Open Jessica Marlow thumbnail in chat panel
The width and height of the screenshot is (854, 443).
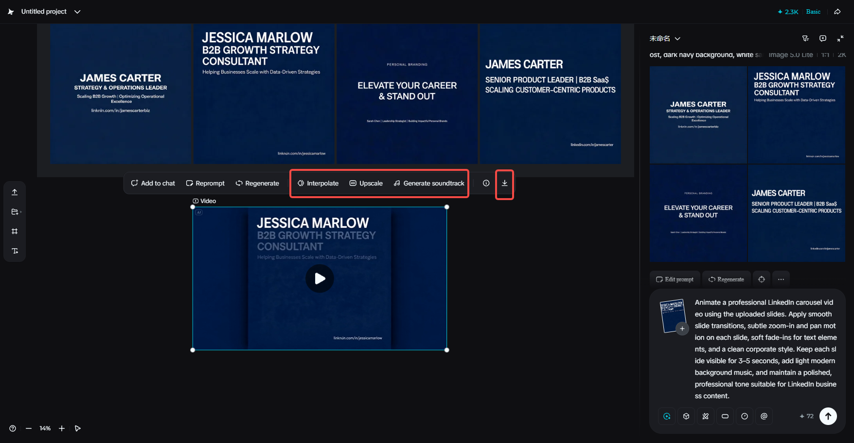click(x=796, y=115)
